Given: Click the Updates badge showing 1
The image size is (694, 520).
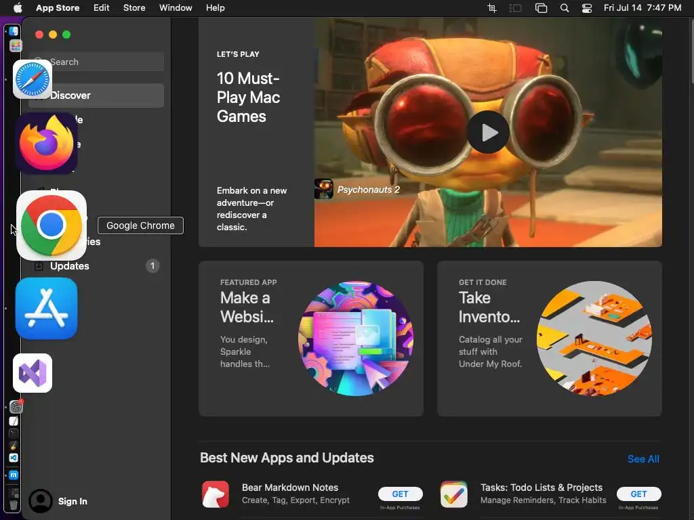Looking at the screenshot, I should (152, 265).
